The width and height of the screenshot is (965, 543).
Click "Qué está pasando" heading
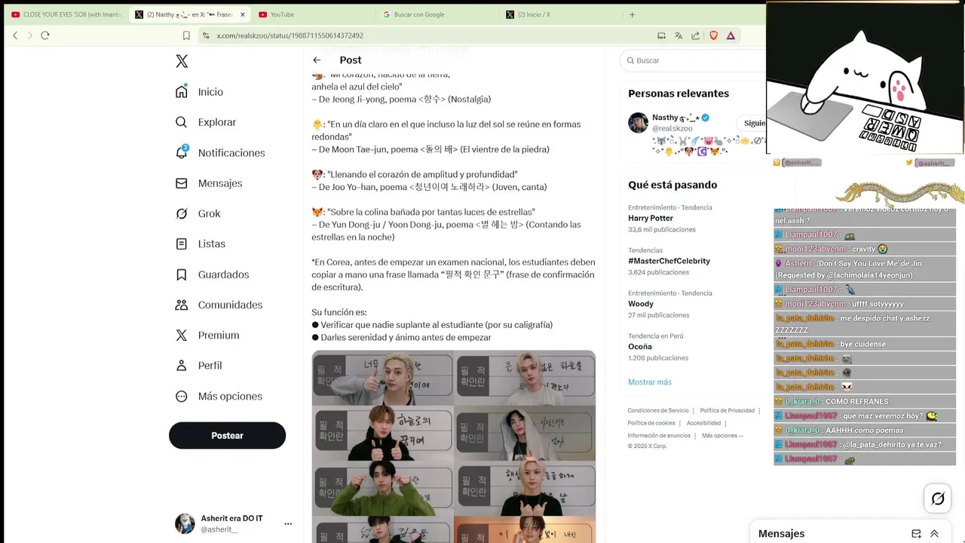point(672,185)
